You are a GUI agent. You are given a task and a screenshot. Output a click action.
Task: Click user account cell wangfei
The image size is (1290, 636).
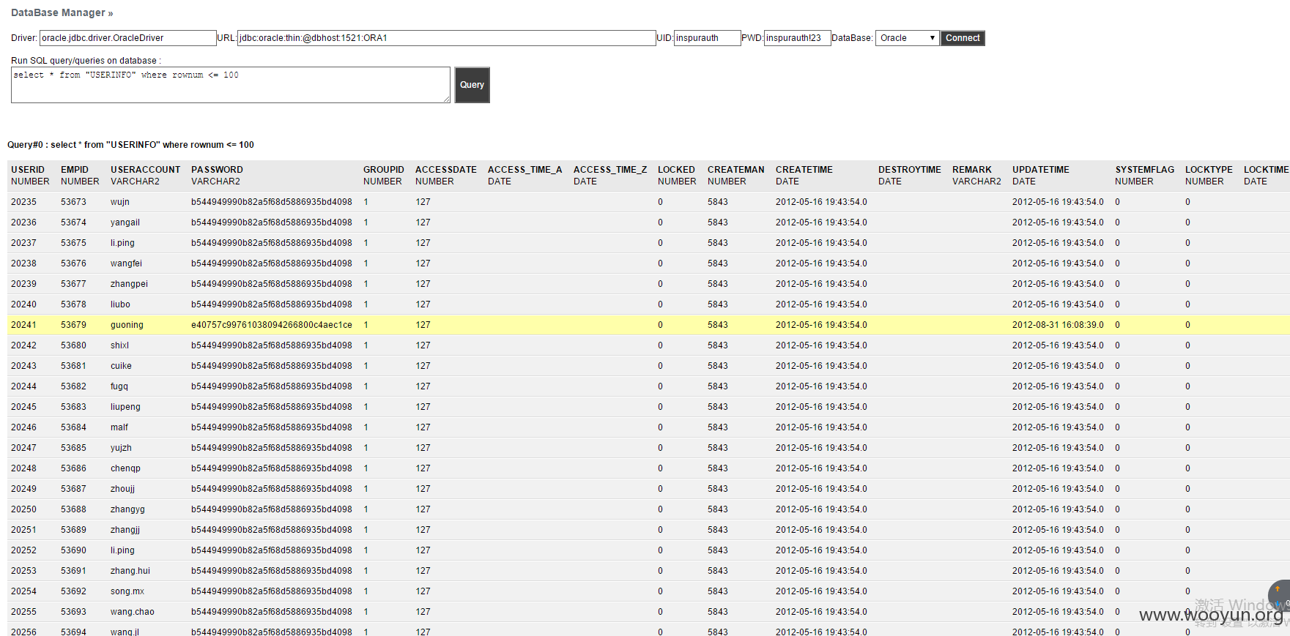(126, 263)
